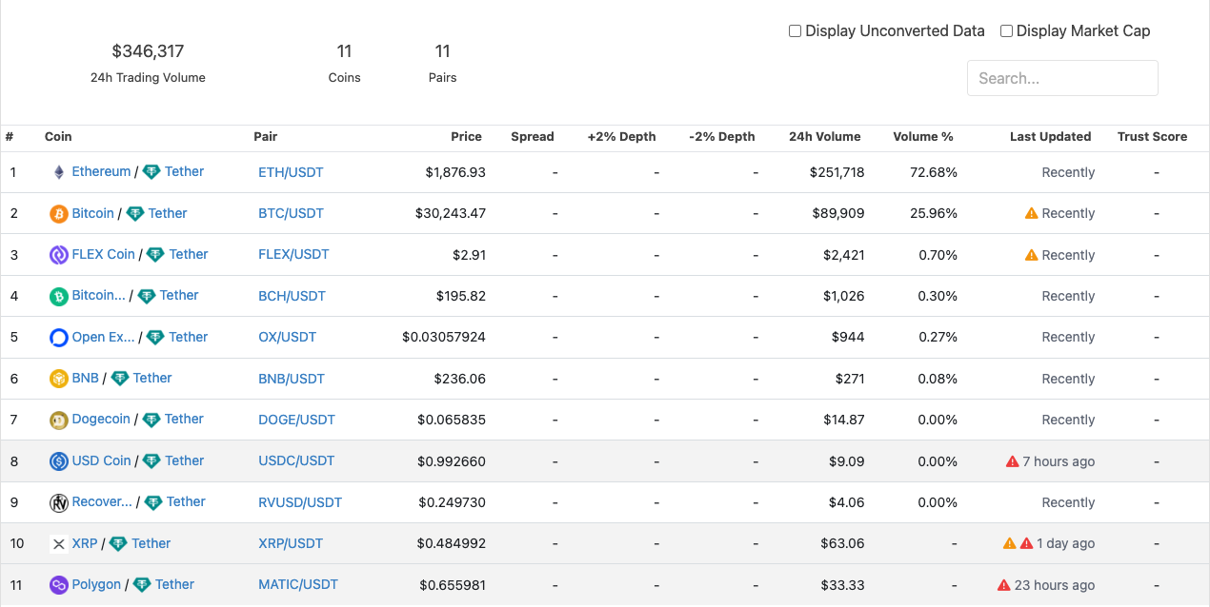Screen dimensions: 1210x607
Task: Open the Ethereum coin name link
Action: (x=101, y=171)
